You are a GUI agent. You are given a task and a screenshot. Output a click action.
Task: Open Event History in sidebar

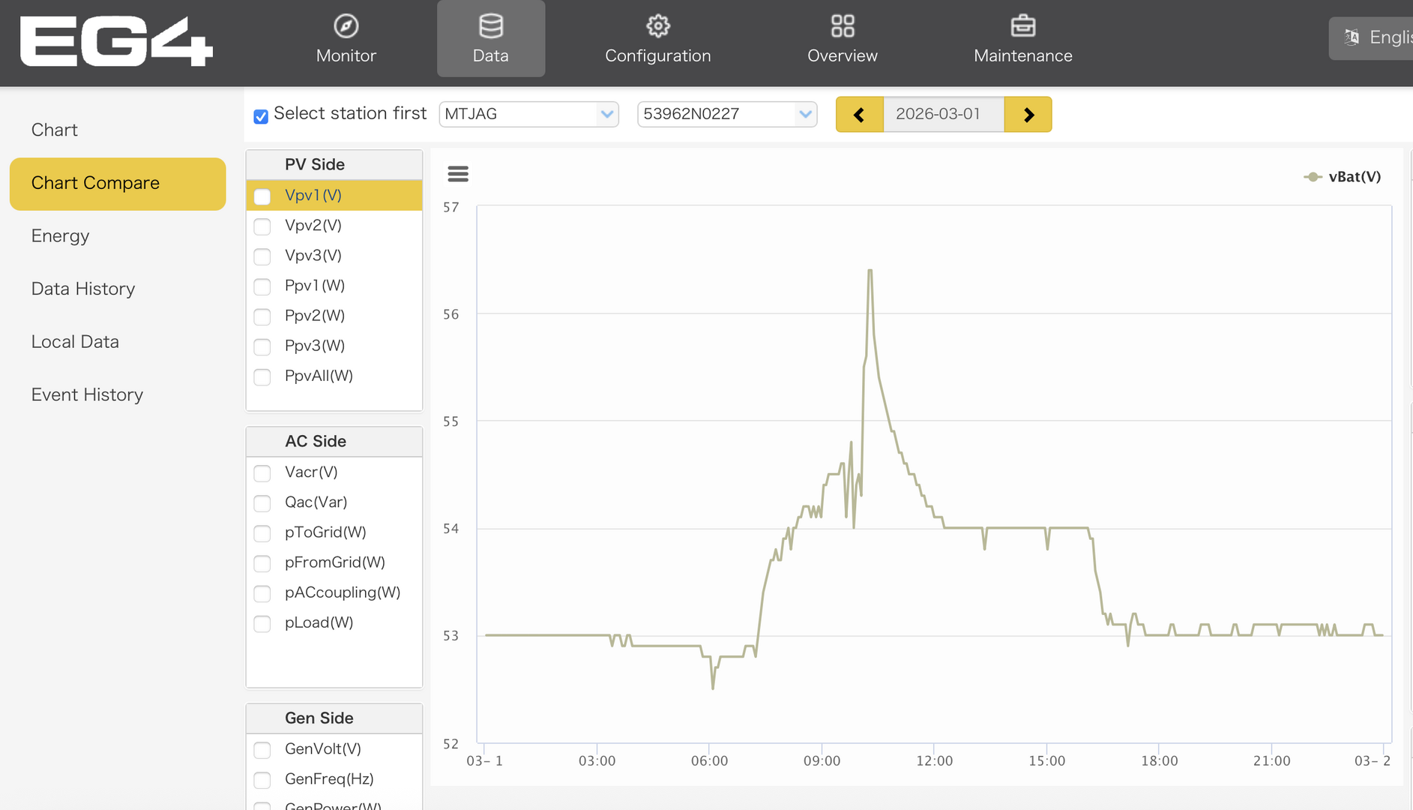[87, 395]
